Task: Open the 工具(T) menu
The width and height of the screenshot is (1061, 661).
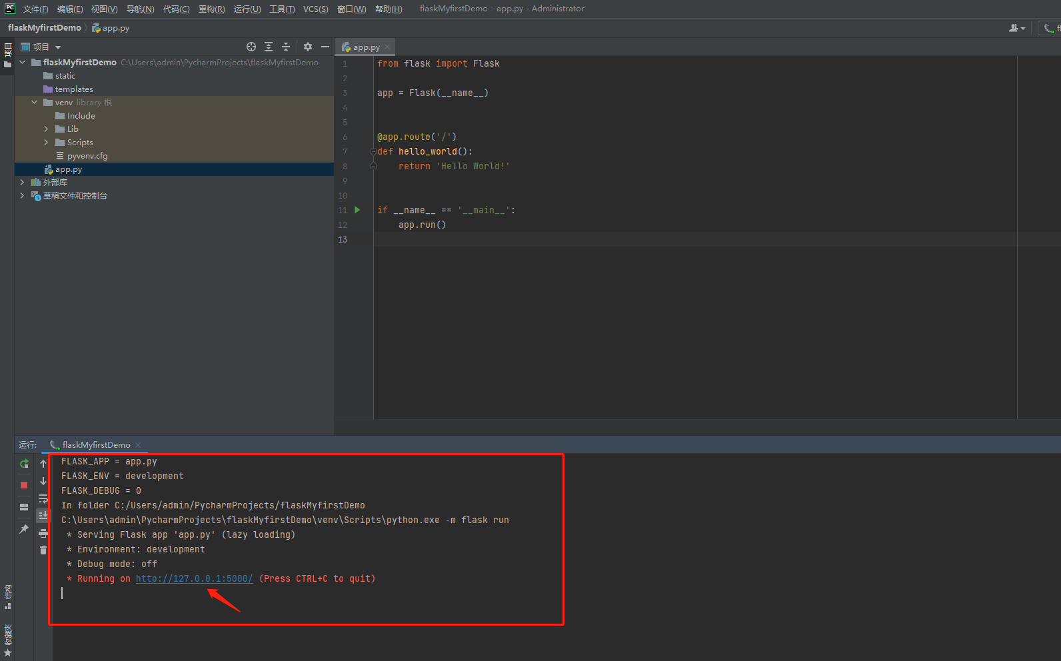Action: tap(282, 9)
